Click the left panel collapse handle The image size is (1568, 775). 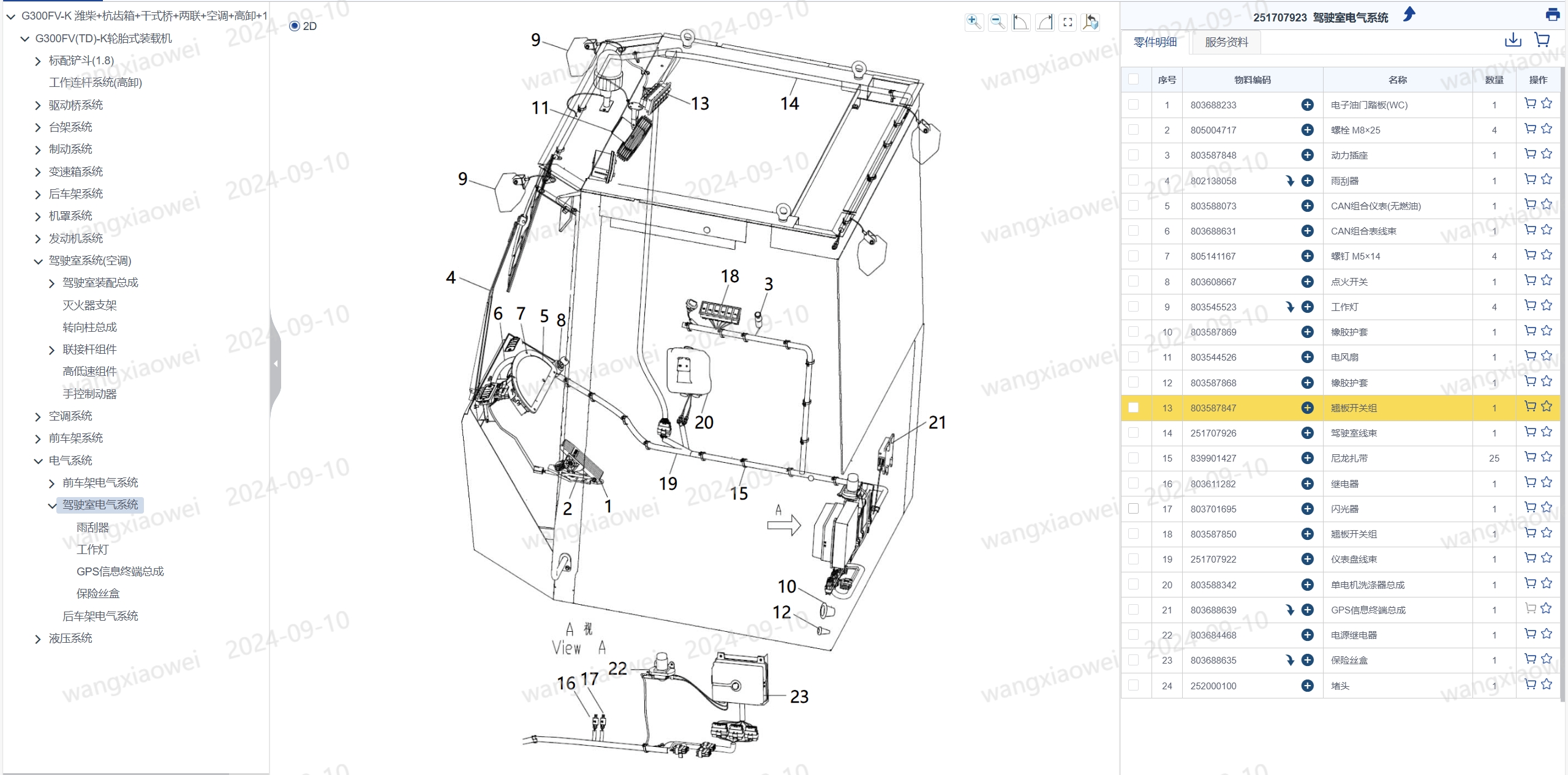pyautogui.click(x=276, y=364)
